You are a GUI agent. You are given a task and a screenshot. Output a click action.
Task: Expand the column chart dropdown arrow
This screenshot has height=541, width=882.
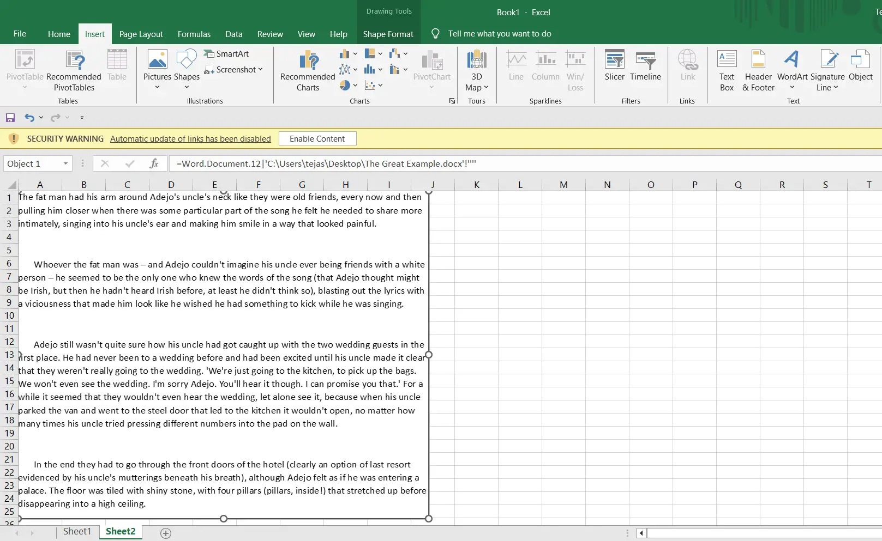(x=355, y=54)
